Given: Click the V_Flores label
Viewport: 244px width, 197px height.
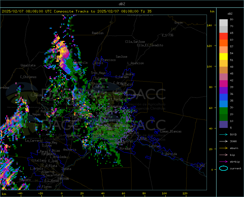Looking at the screenshot, I should [45, 187].
